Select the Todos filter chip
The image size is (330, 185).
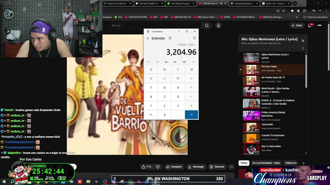[244, 163]
